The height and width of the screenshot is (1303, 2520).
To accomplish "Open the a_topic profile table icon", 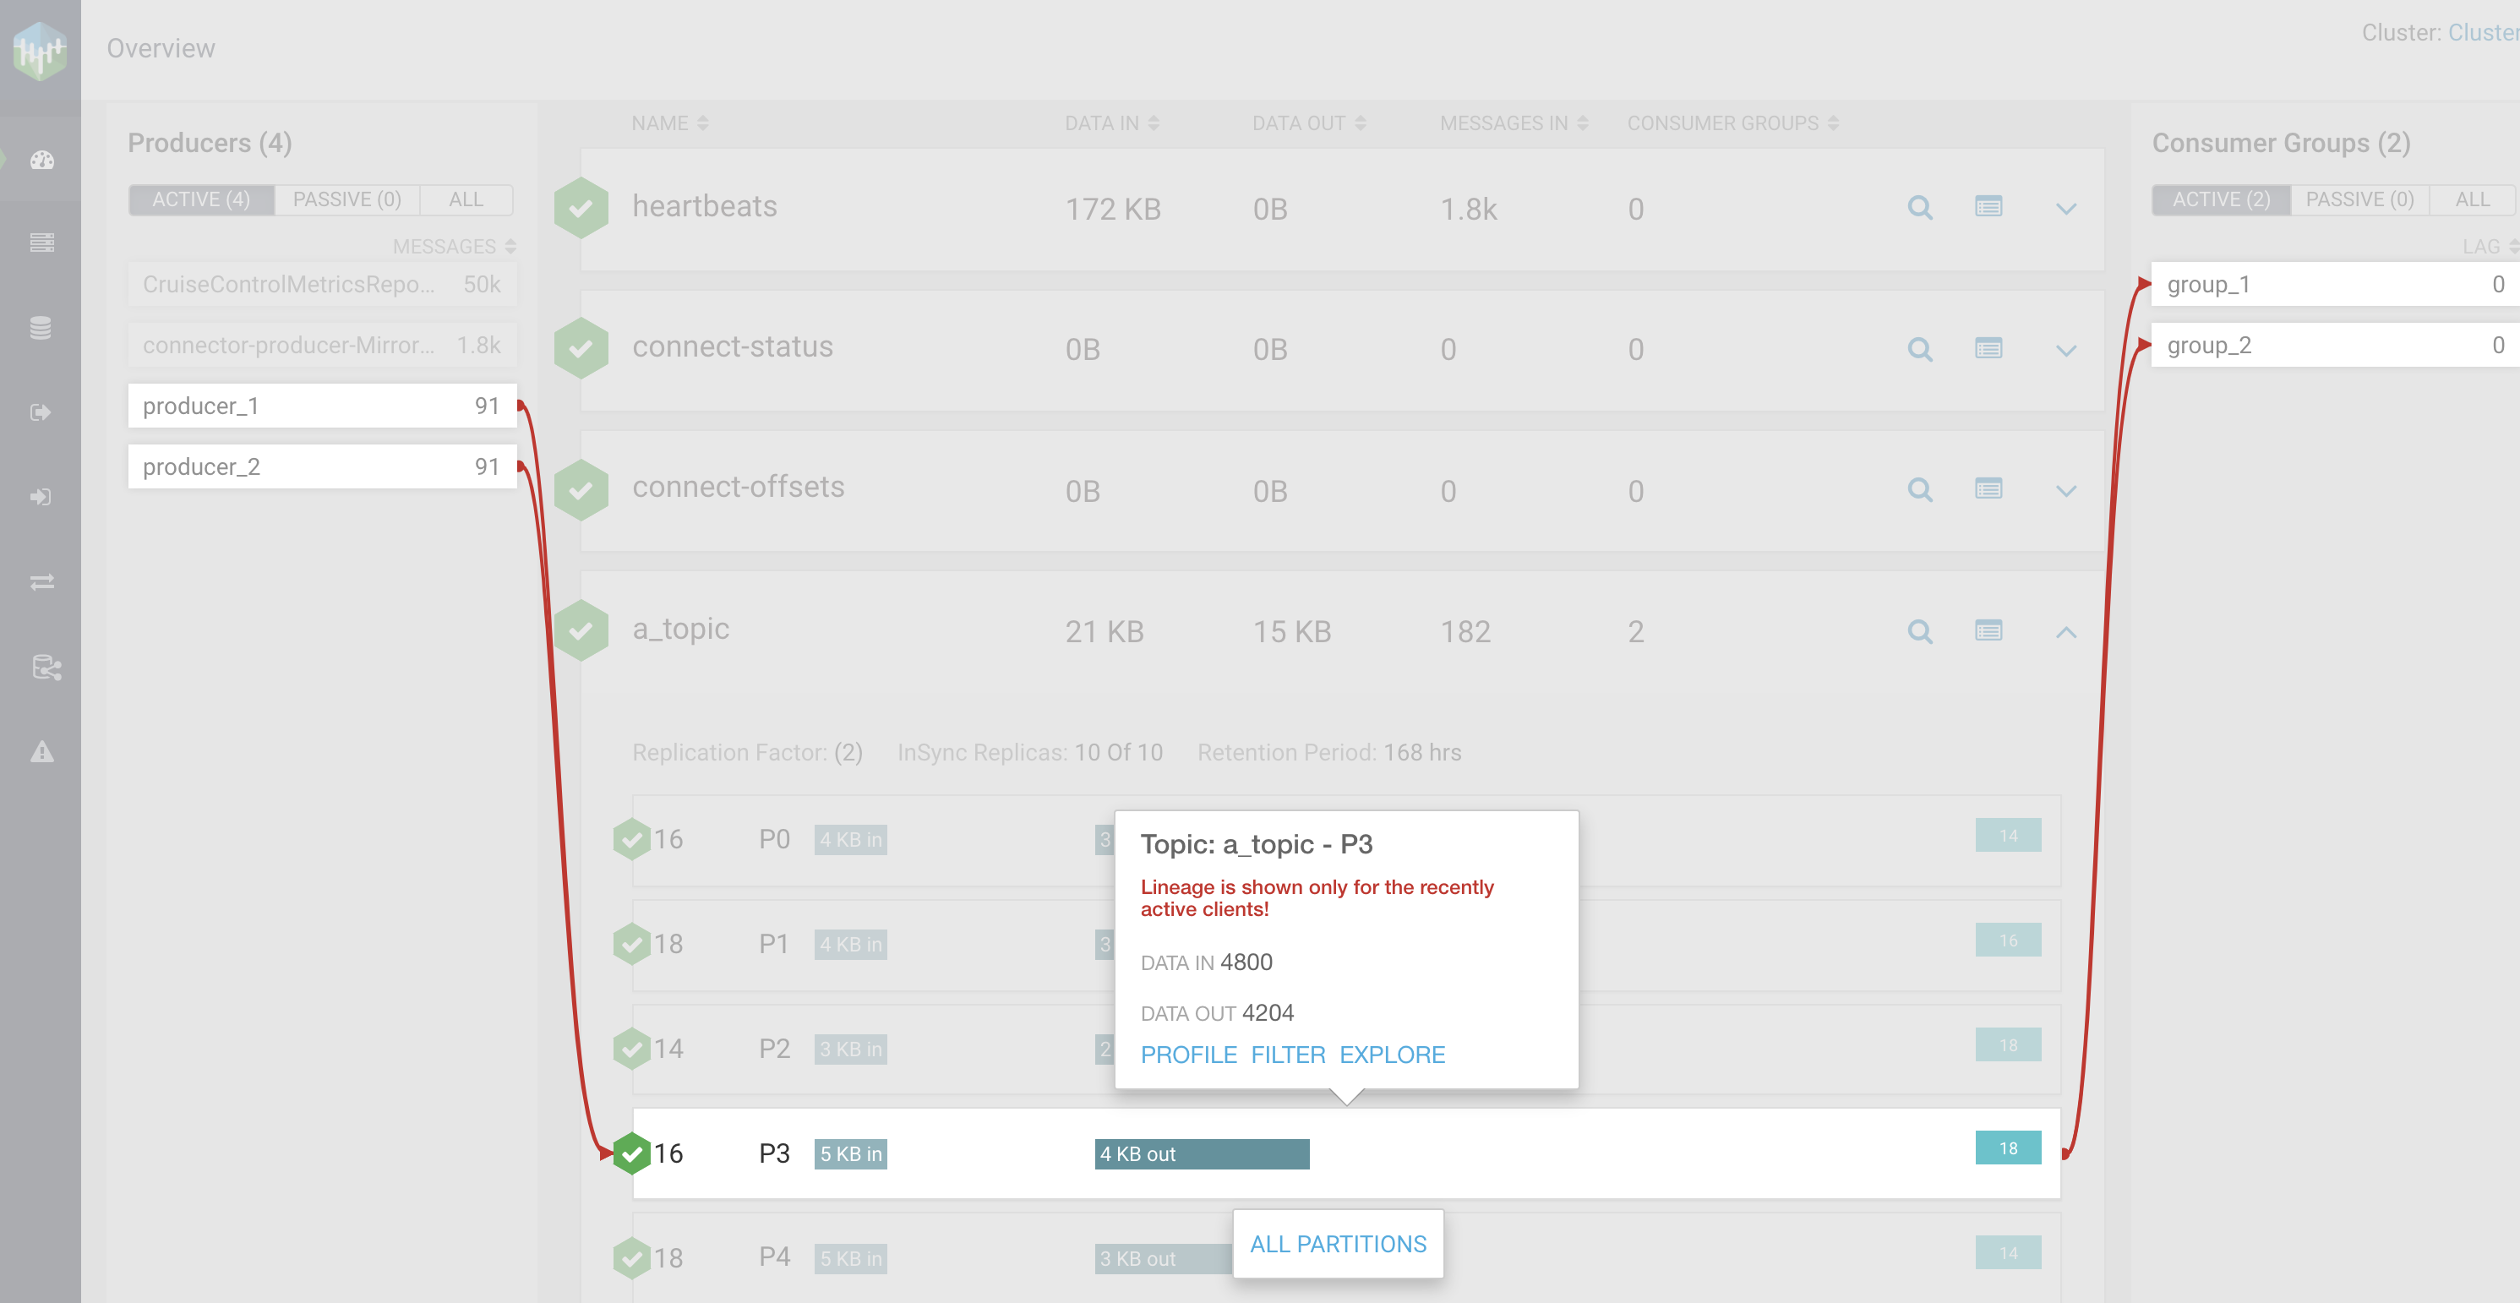I will point(1988,631).
